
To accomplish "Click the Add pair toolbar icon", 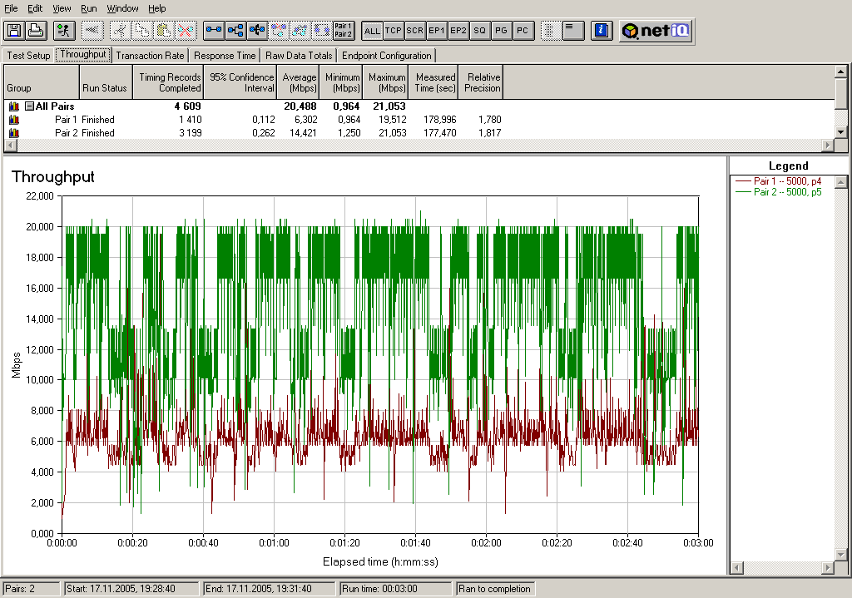I will point(214,31).
